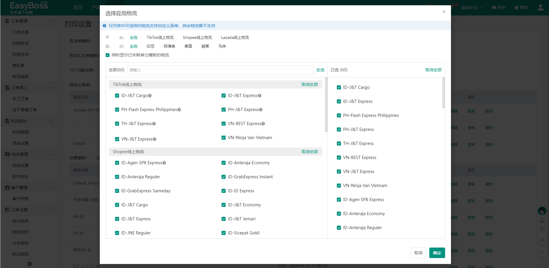Open customer service avatar floating icon

click(x=542, y=211)
